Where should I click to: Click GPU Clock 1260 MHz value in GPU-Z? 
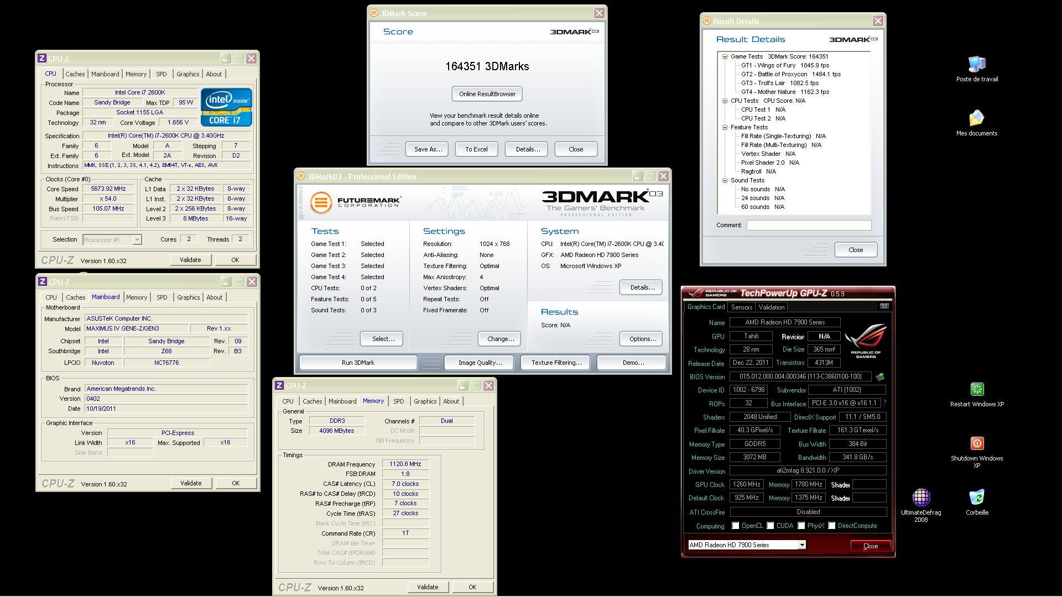click(x=746, y=484)
